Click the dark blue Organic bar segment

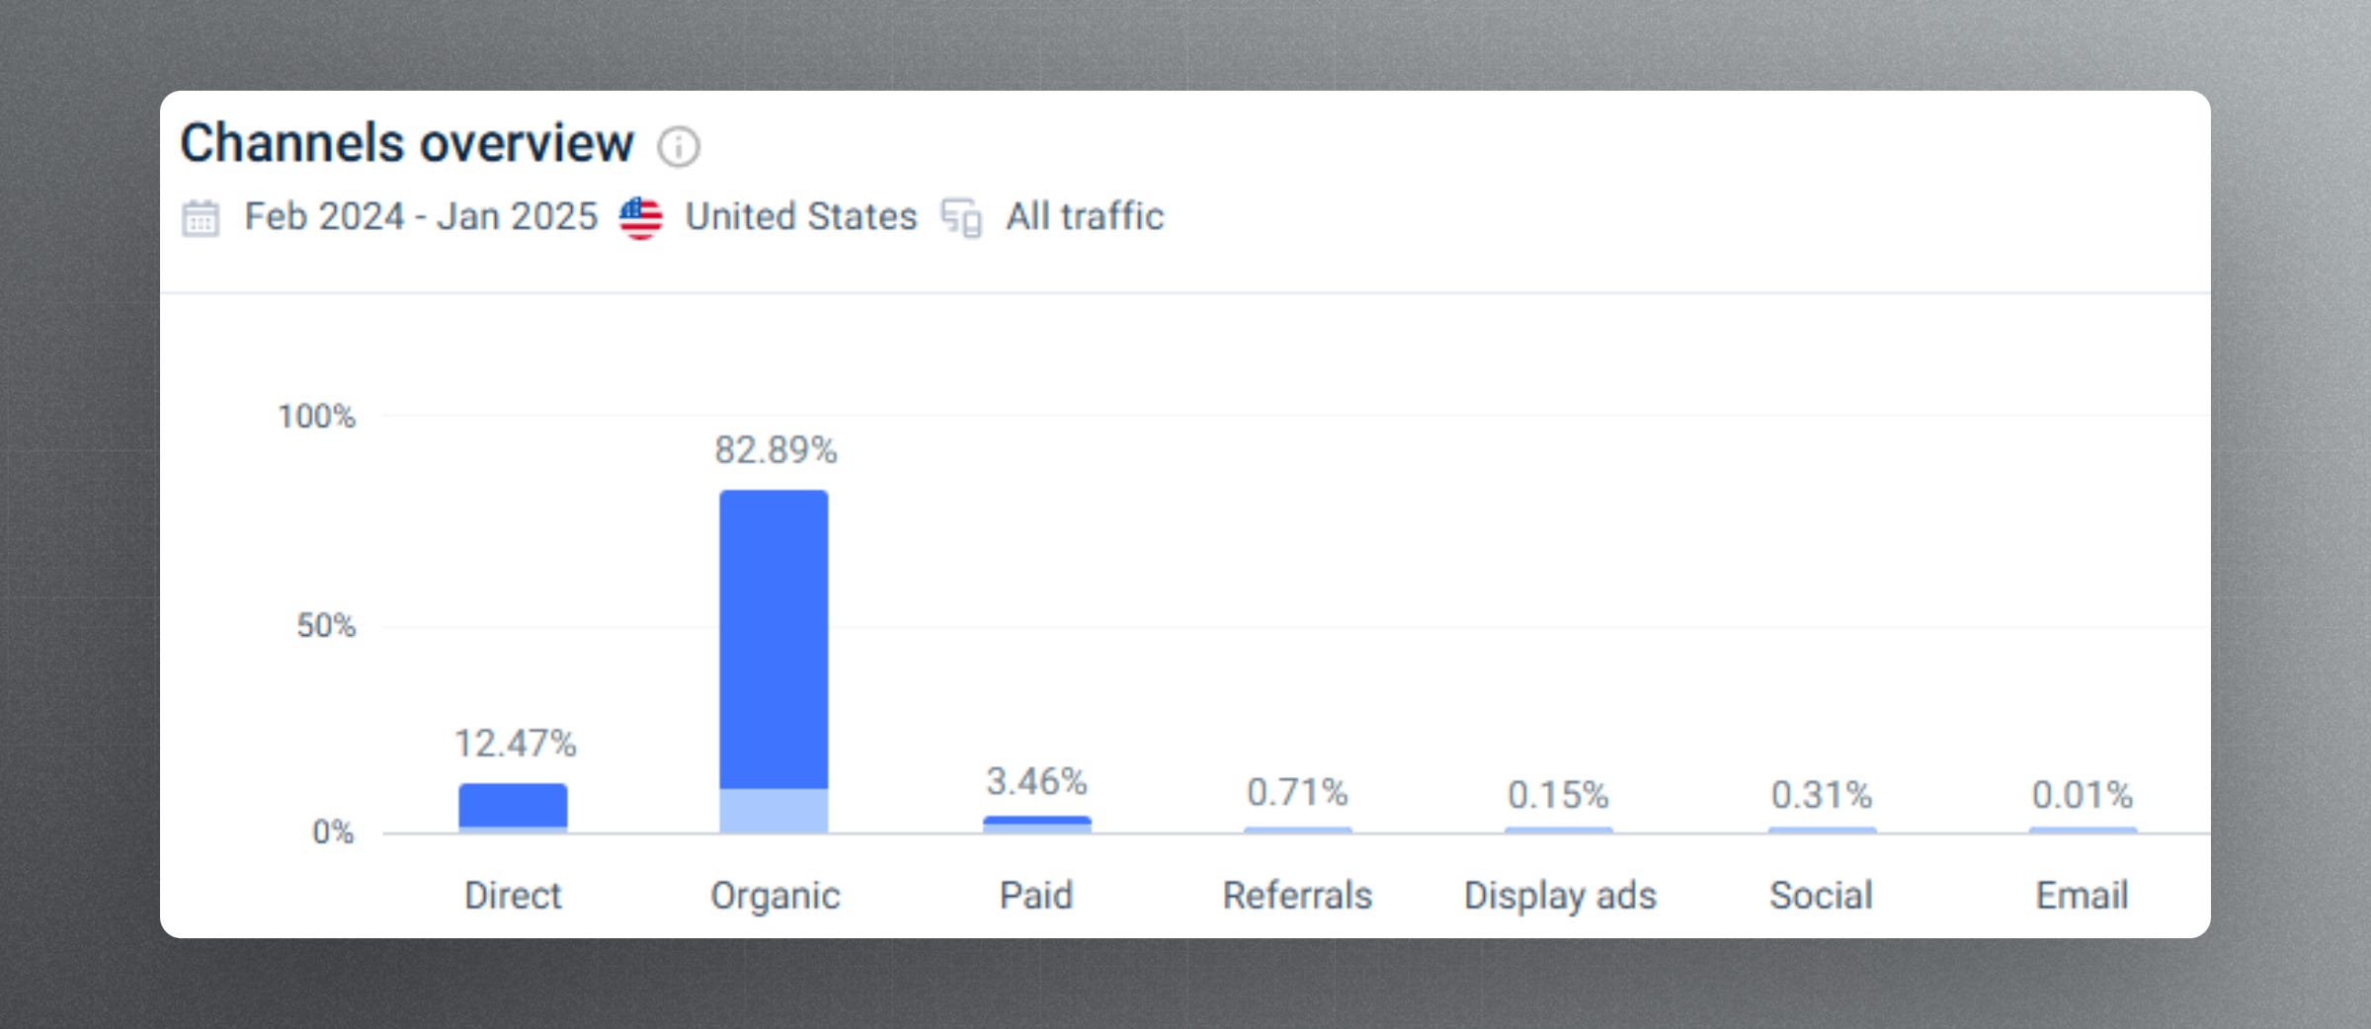(x=774, y=639)
